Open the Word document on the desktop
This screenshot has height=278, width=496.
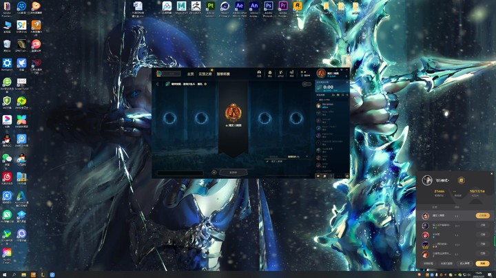click(x=138, y=8)
